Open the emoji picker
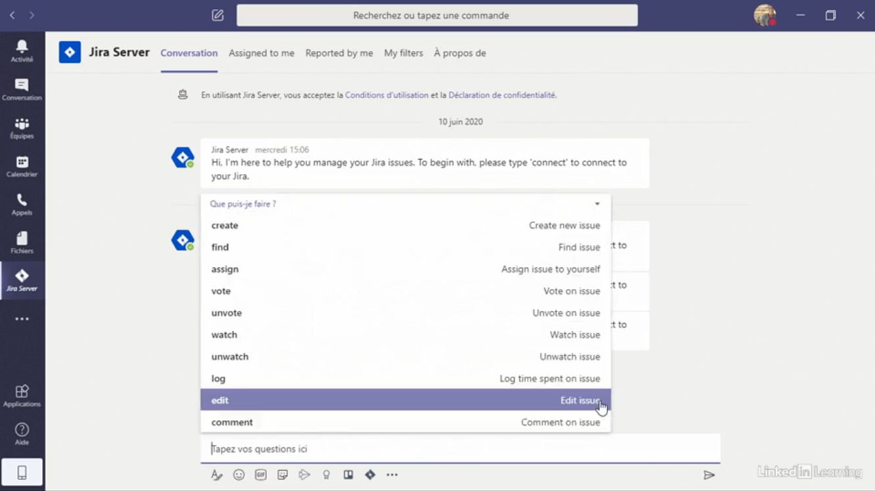The image size is (875, 491). pos(239,475)
